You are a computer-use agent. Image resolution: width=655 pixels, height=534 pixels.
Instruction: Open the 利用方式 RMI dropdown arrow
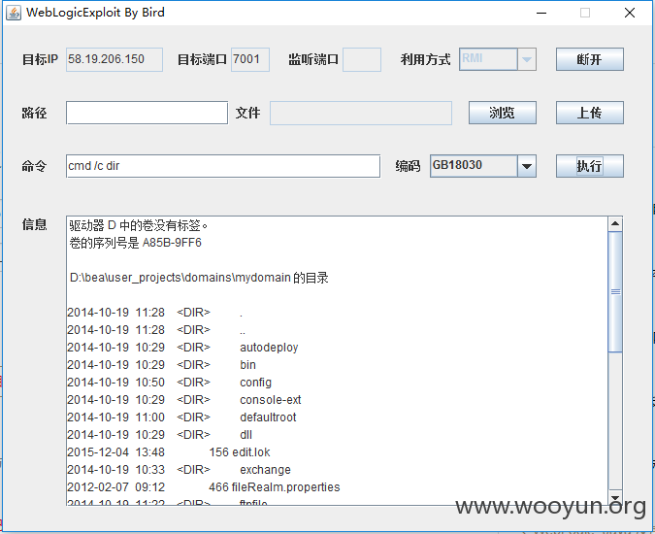click(x=527, y=59)
